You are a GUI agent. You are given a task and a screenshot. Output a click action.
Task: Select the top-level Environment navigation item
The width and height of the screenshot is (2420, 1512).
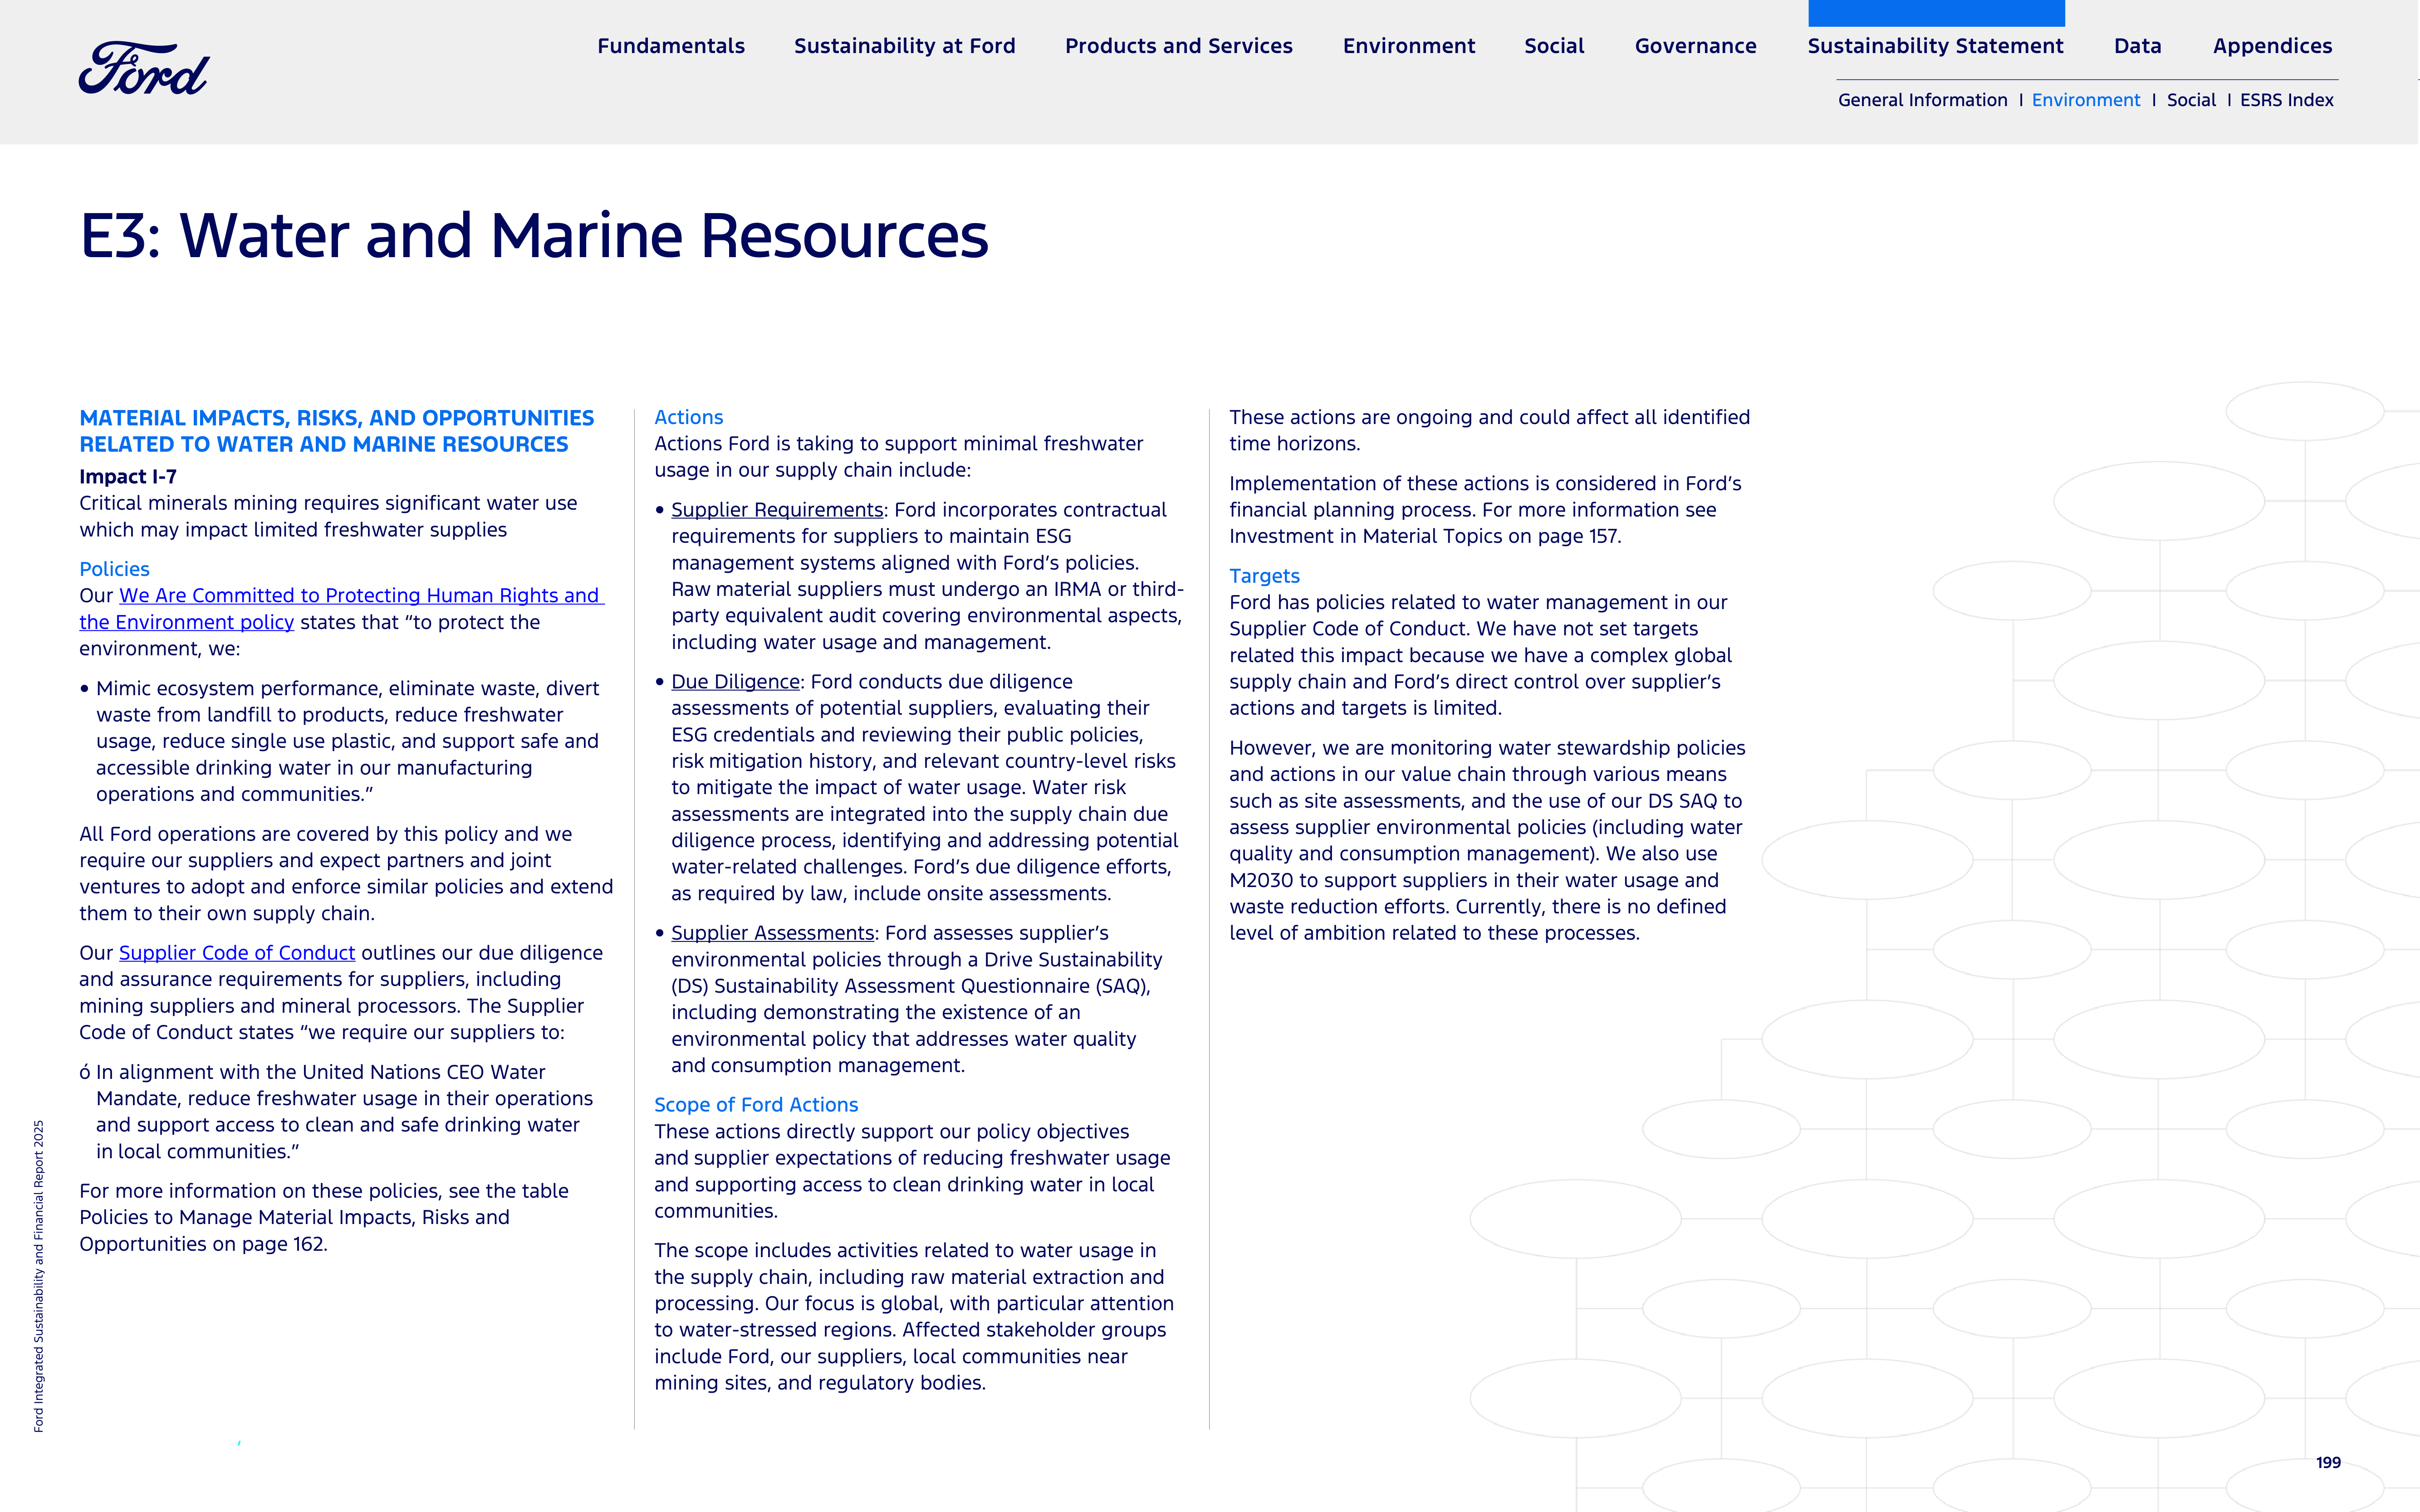click(1409, 46)
